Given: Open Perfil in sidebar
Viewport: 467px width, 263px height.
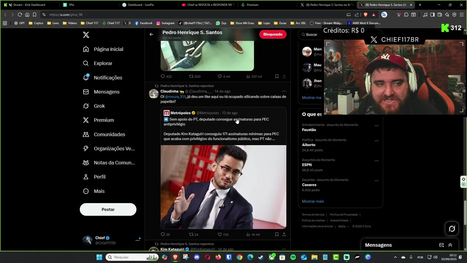Looking at the screenshot, I should (94, 177).
